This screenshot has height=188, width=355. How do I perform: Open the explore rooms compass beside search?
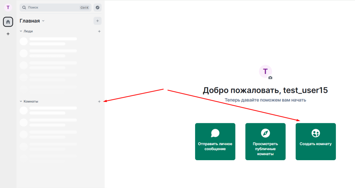click(x=98, y=8)
